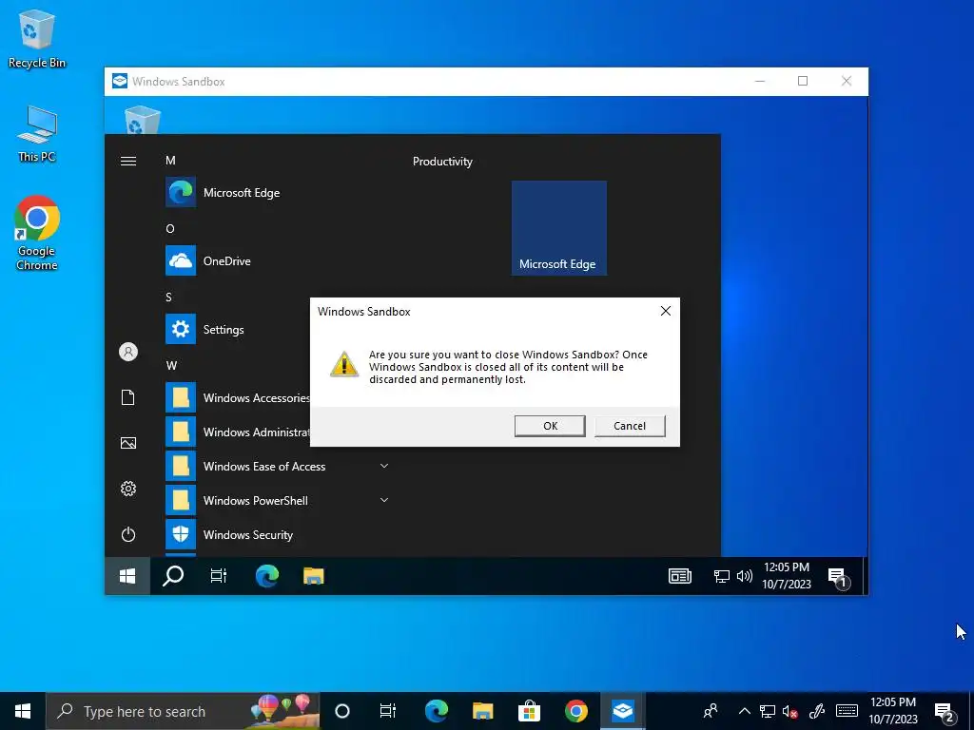Open host Action Center notifications
The image size is (974, 730).
click(x=945, y=712)
